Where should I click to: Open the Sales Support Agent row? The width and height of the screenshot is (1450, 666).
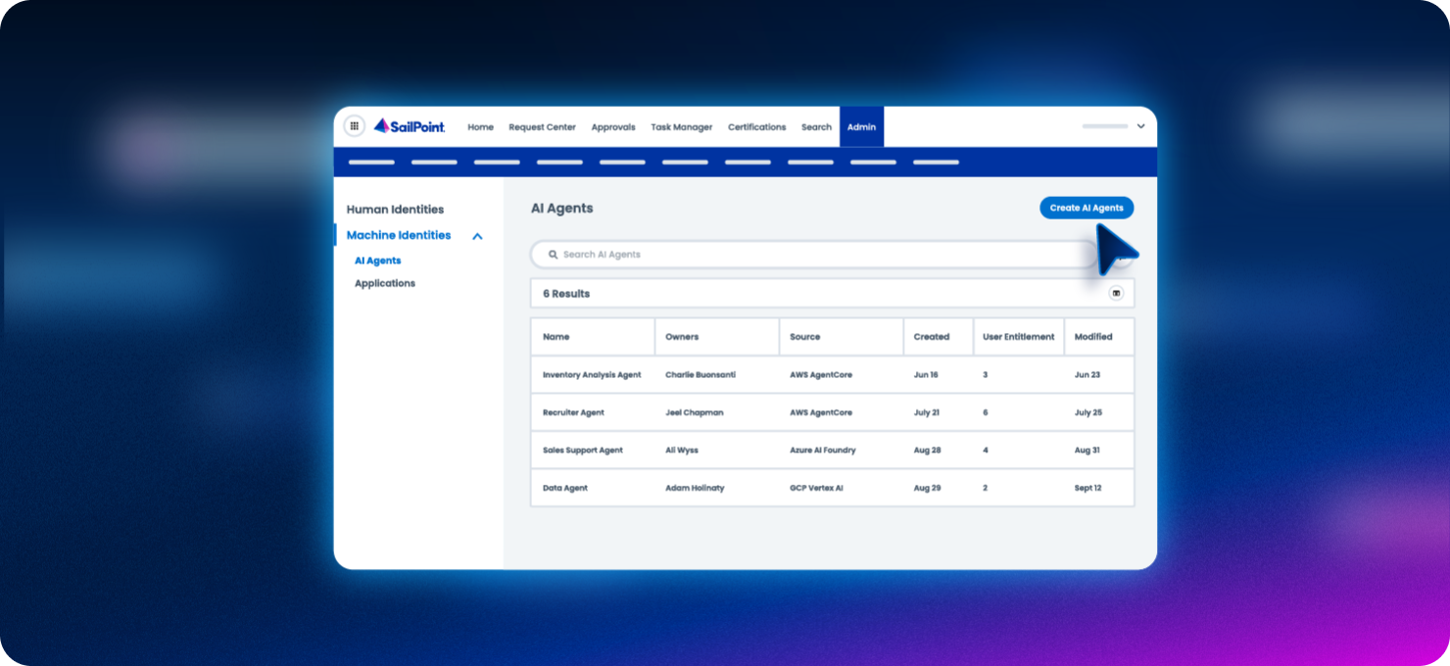833,451
